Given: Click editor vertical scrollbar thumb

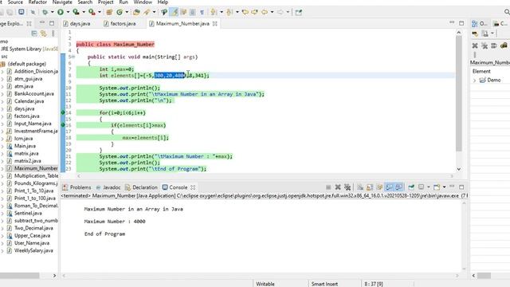Looking at the screenshot, I should pos(459,94).
